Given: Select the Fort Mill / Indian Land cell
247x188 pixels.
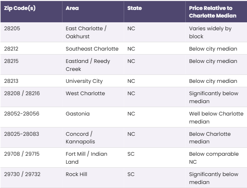Looking at the screenshot, I should pos(86,158).
